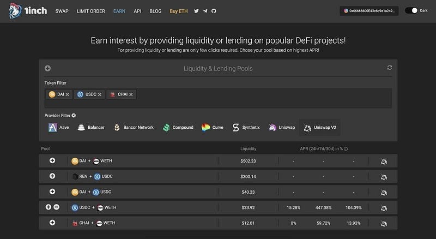Image resolution: width=436 pixels, height=239 pixels.
Task: Enable the Compound provider filter
Action: [178, 128]
